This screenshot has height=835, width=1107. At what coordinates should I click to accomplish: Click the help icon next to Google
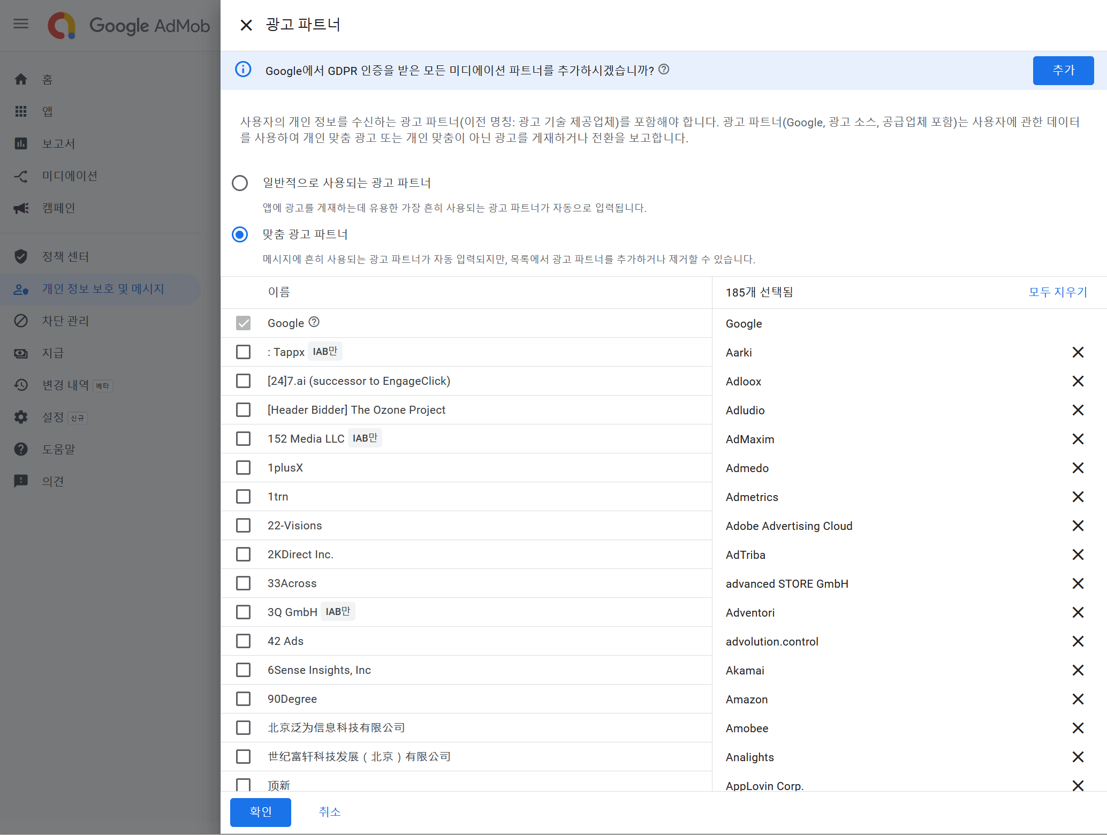pyautogui.click(x=314, y=322)
